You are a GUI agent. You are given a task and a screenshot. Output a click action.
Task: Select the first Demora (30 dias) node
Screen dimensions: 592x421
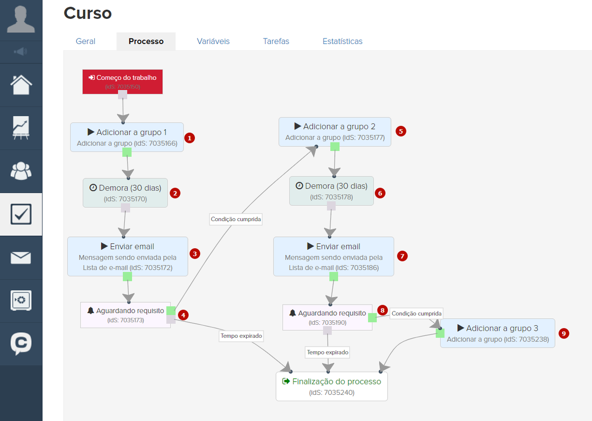pyautogui.click(x=125, y=192)
